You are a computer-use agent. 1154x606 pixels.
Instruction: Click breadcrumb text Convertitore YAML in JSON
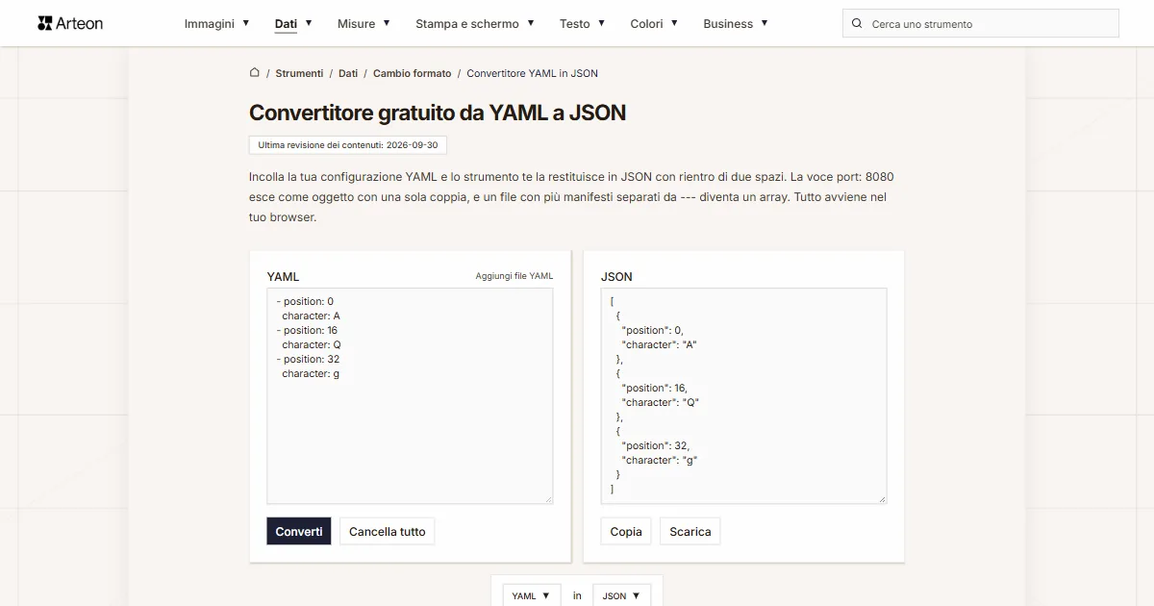pos(532,73)
